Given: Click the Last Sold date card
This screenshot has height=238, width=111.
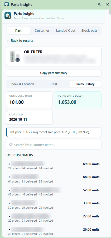Looking at the screenshot, I should (29, 117).
